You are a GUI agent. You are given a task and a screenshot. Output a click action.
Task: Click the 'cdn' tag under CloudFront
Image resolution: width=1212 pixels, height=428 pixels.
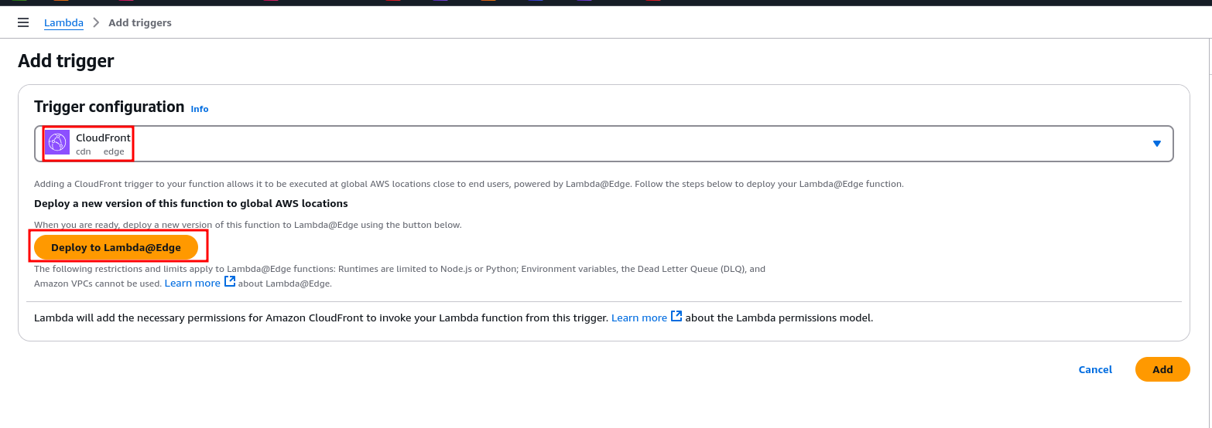coord(83,151)
